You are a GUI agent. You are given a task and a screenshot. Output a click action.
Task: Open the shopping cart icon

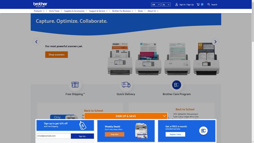(x=198, y=5)
